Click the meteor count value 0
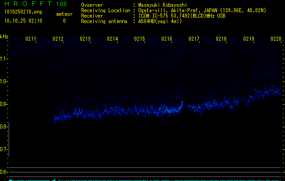 pos(64,21)
